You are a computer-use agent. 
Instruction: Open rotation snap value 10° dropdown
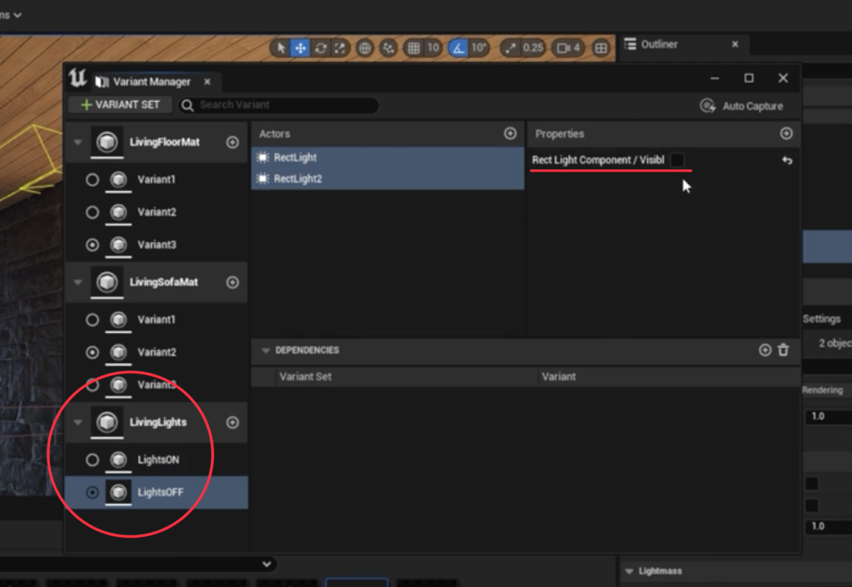click(479, 48)
